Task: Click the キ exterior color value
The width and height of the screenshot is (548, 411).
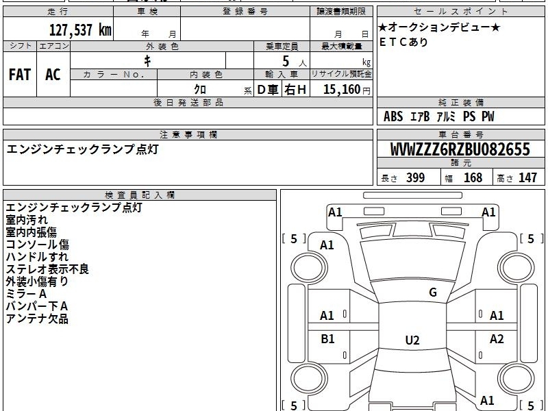Action: (147, 61)
